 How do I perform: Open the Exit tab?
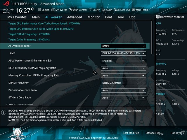[132, 17]
